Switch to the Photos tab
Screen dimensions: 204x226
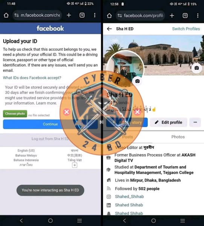(178, 137)
